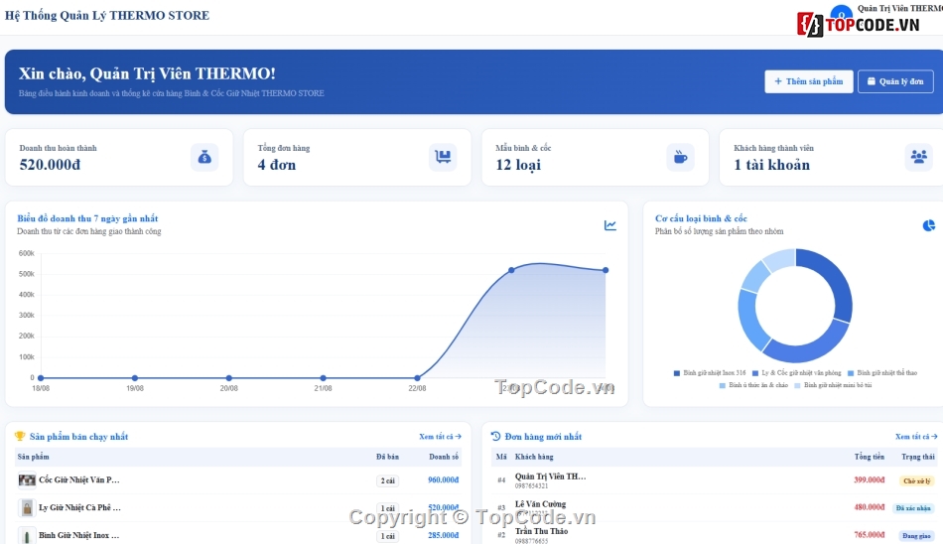Screen dimensions: 943x544
Task: Click the history clock icon beside latest orders
Action: point(495,436)
